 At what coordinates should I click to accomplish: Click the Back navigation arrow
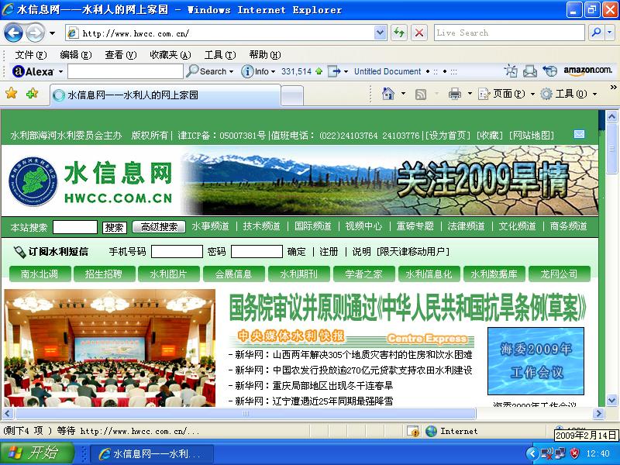[x=13, y=33]
